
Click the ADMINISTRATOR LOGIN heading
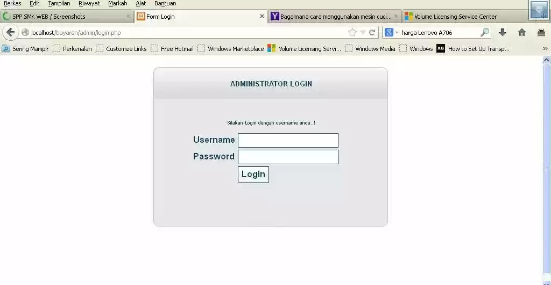coord(271,84)
